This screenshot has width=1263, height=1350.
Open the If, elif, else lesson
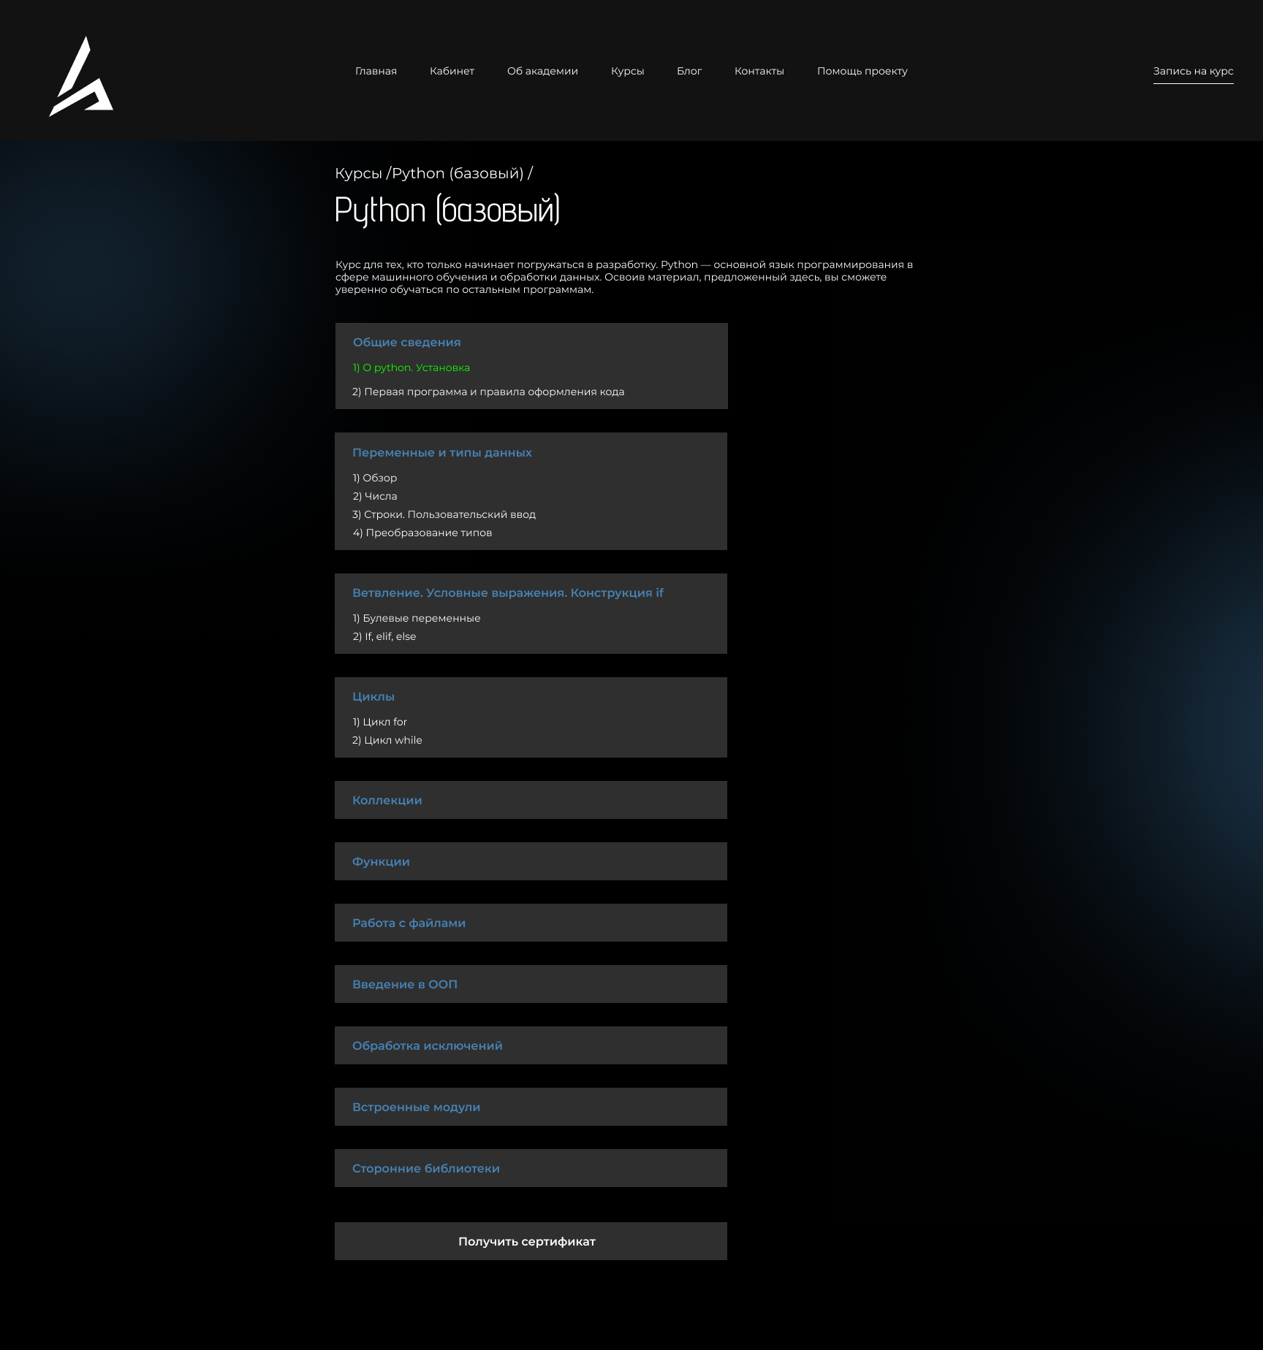(x=384, y=636)
